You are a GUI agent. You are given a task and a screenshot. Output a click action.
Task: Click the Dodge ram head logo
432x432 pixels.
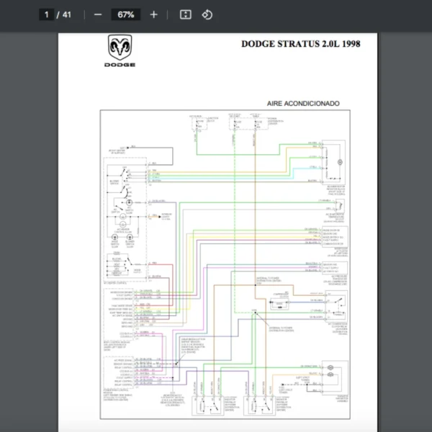(120, 48)
